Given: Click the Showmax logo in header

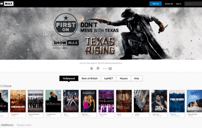Looking at the screenshot, I should coord(7,4).
